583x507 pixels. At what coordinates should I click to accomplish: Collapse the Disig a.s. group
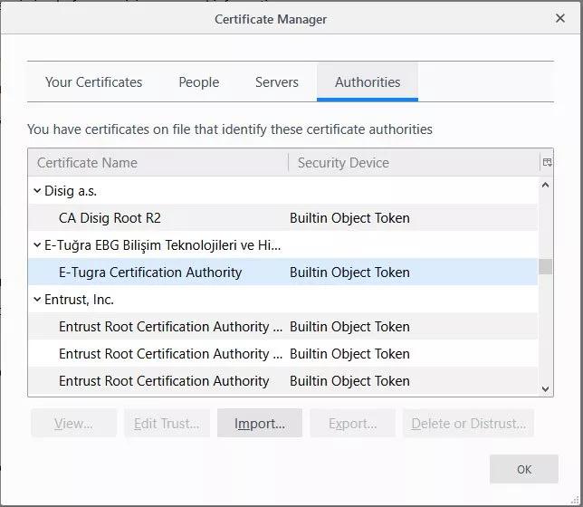coord(37,191)
